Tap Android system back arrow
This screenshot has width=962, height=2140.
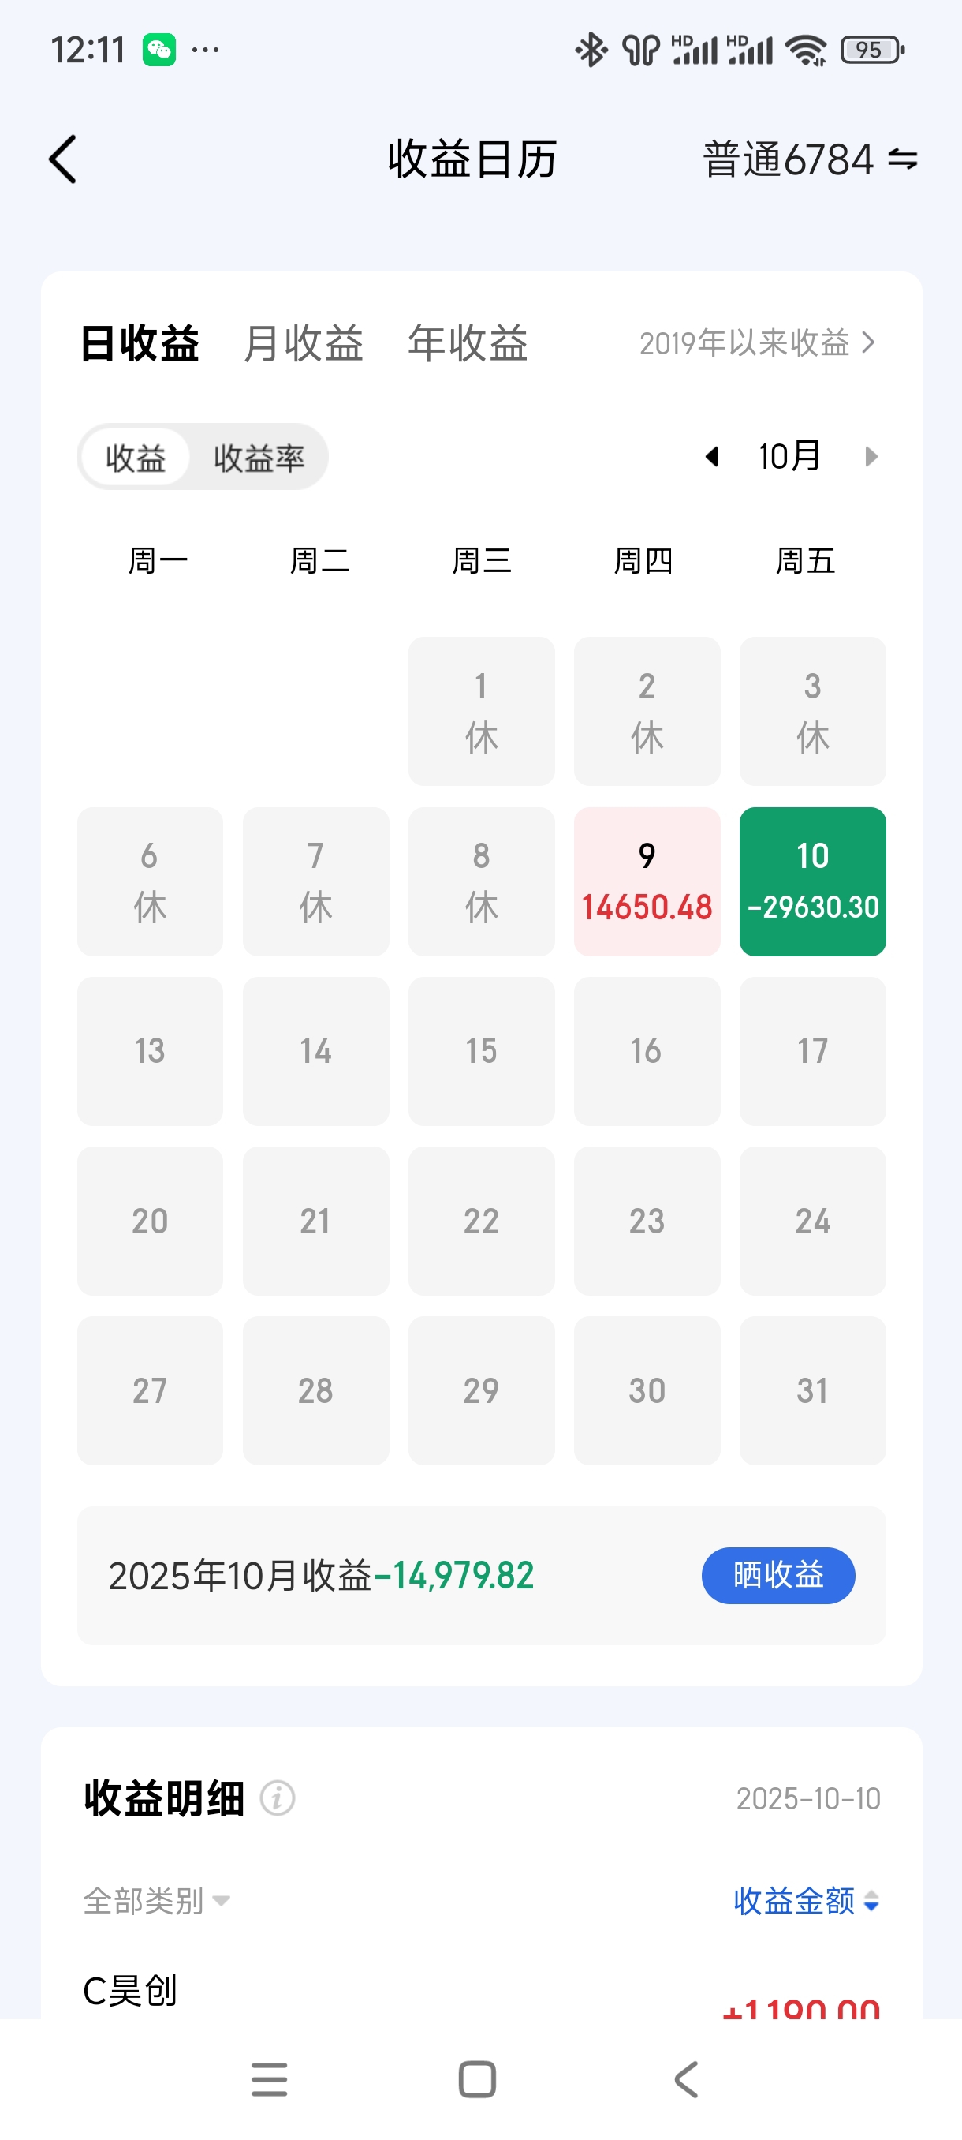[685, 2079]
